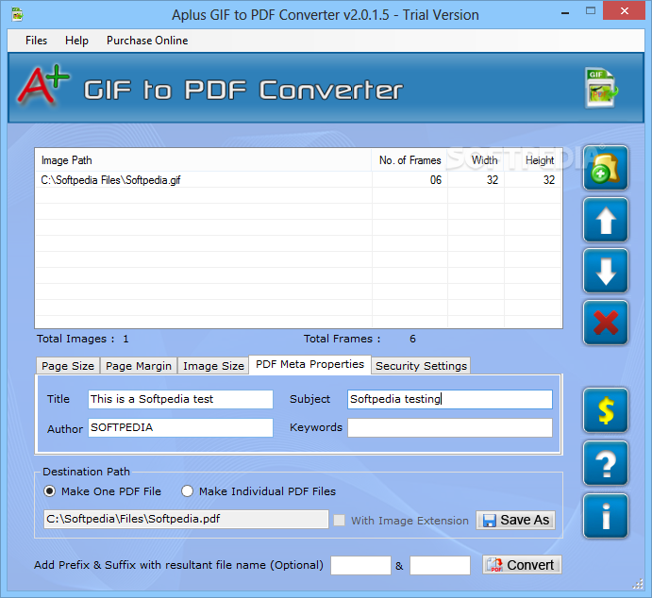The image size is (652, 598).
Task: Open the Files menu
Action: click(x=36, y=41)
